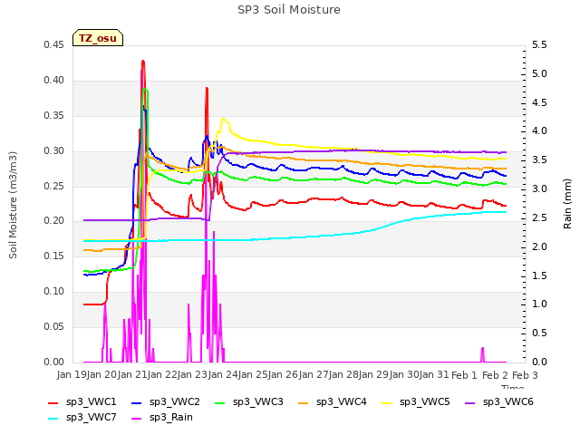Click the 3.5 rain axis tick label
This screenshot has width=580, height=435.
539,160
